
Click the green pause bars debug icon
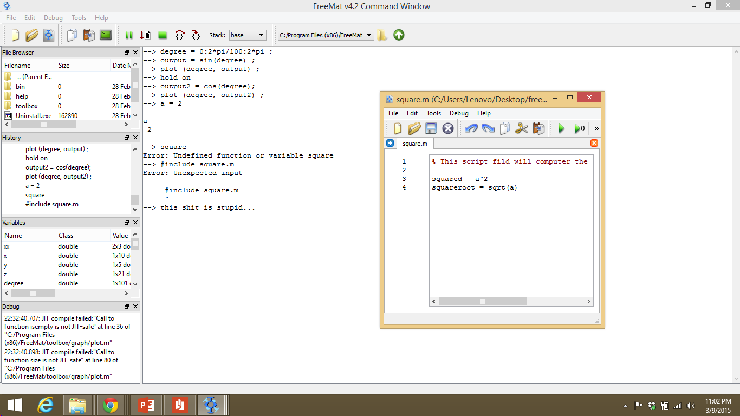[129, 35]
